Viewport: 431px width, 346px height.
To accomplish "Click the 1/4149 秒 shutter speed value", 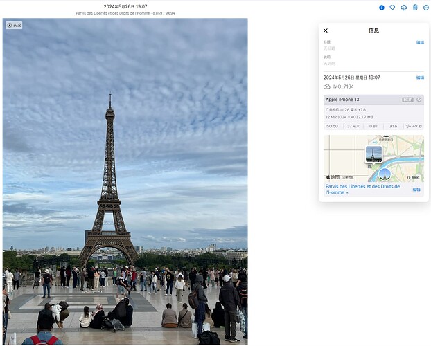I will click(x=414, y=126).
